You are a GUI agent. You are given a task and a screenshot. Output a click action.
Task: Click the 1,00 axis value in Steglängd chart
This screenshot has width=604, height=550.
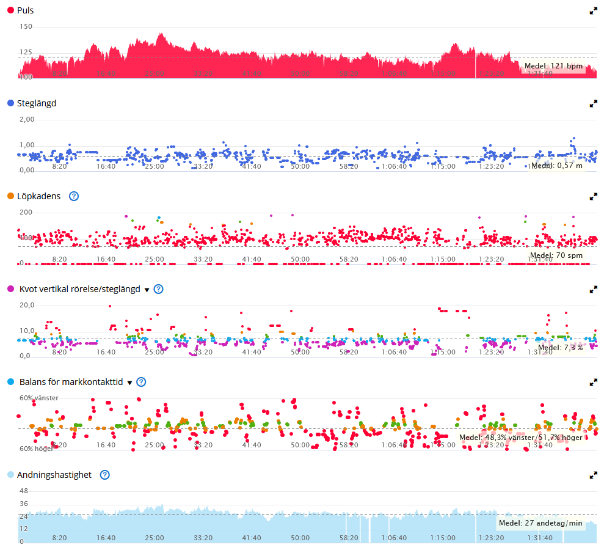(x=27, y=145)
